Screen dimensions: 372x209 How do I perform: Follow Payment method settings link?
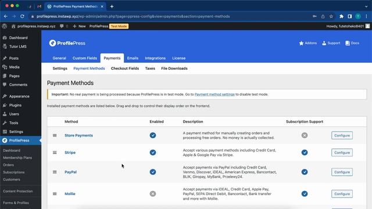pos(214,94)
